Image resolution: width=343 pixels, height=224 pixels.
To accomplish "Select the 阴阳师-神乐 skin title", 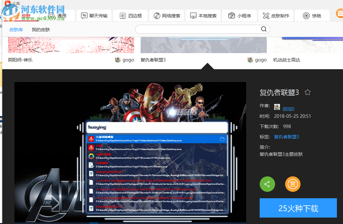I will pos(20,60).
